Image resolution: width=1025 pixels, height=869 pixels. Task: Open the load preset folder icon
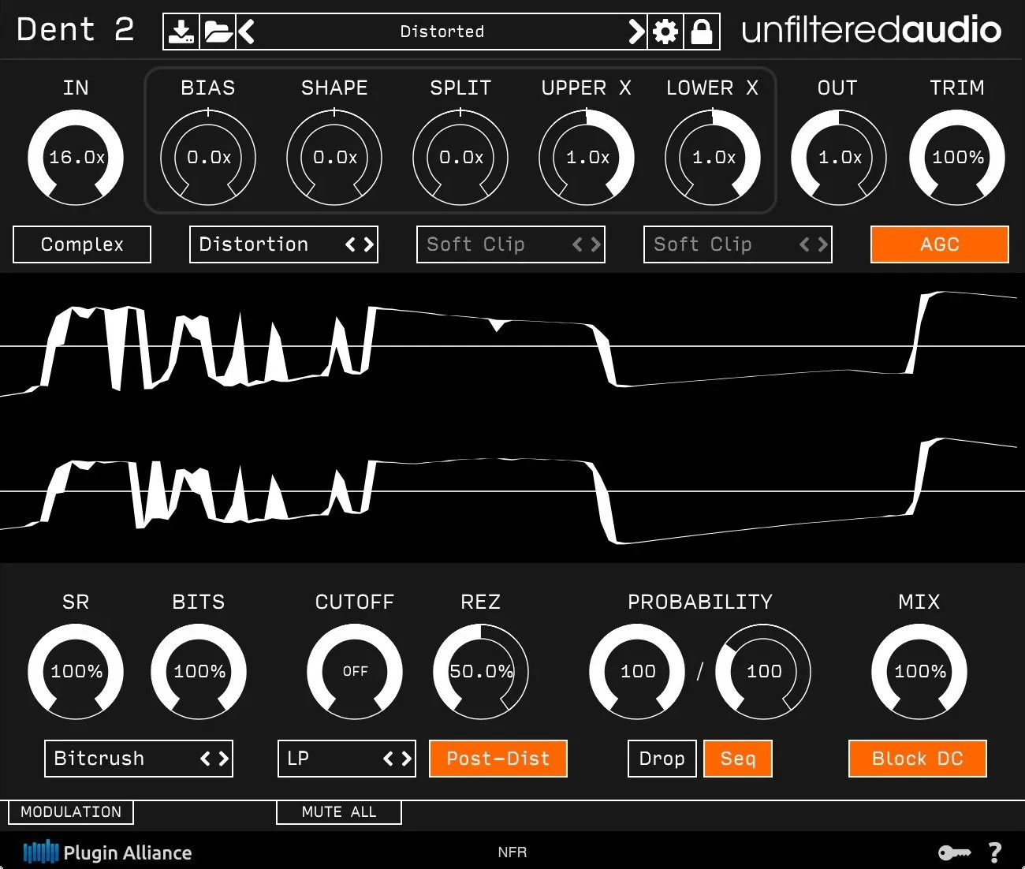pos(218,32)
